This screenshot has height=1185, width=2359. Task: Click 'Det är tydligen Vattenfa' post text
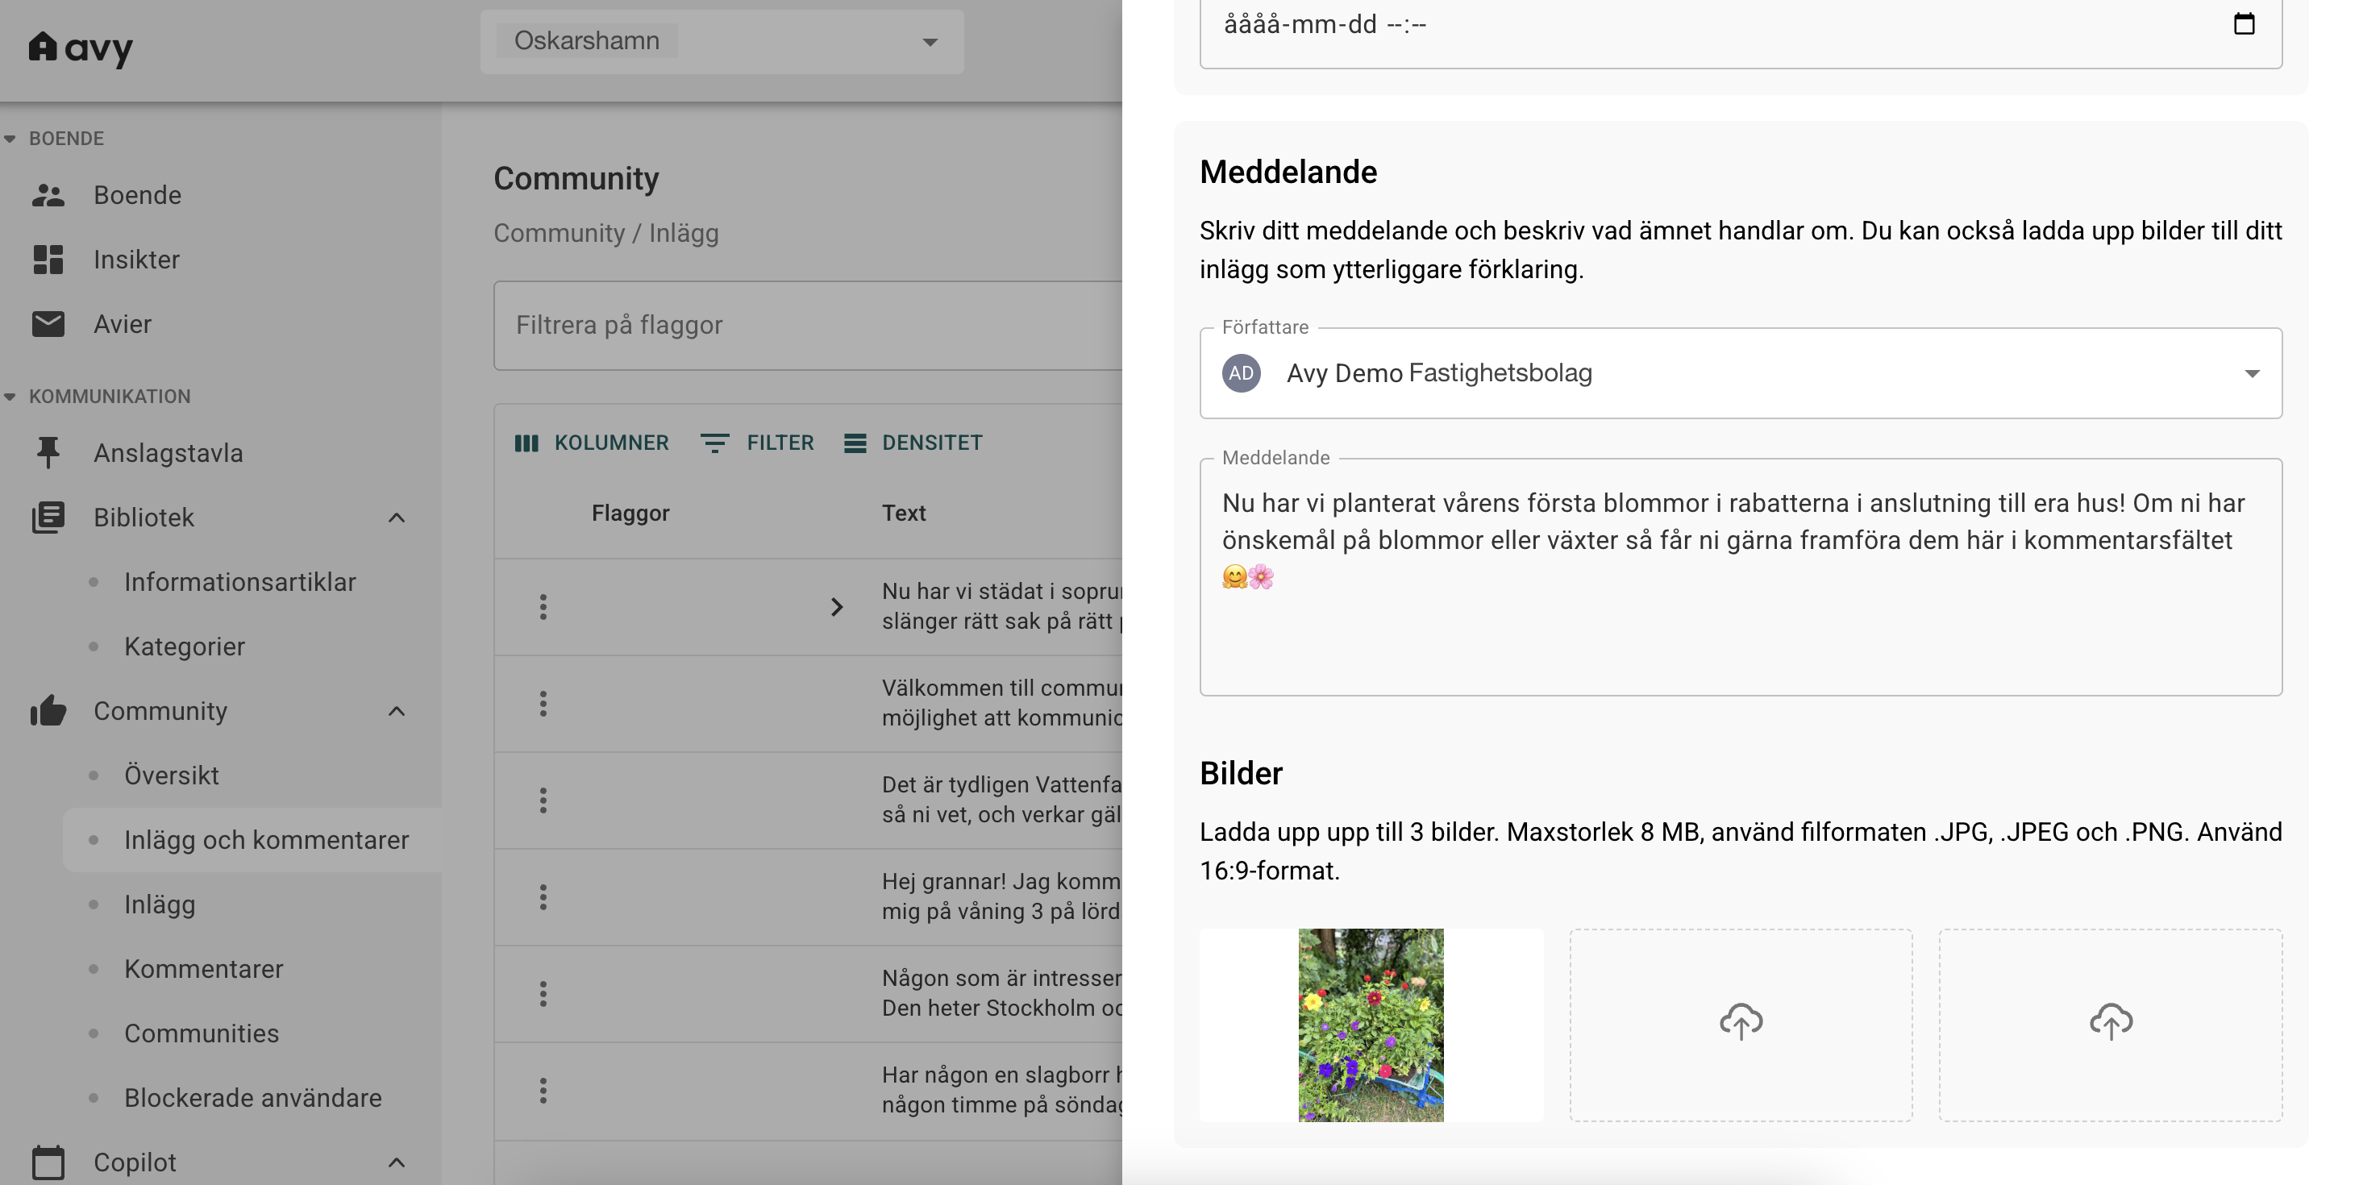pos(1002,800)
